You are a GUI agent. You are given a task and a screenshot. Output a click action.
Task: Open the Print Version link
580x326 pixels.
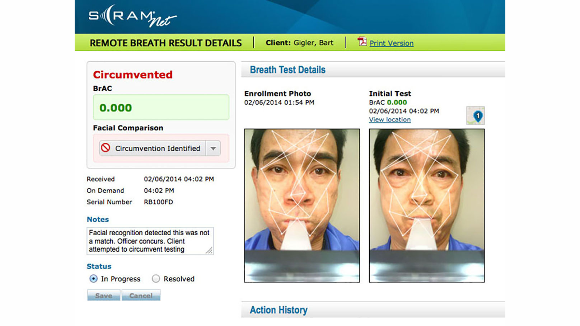(391, 43)
